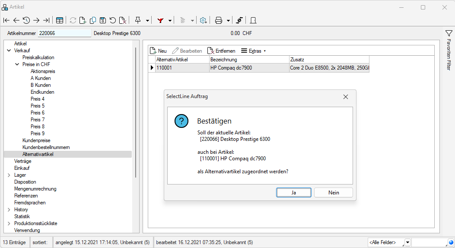Click the Artikelnummer input field
This screenshot has width=455, height=248.
point(64,33)
